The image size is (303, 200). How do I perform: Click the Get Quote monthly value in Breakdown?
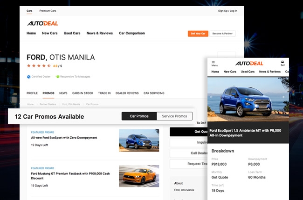220,177
